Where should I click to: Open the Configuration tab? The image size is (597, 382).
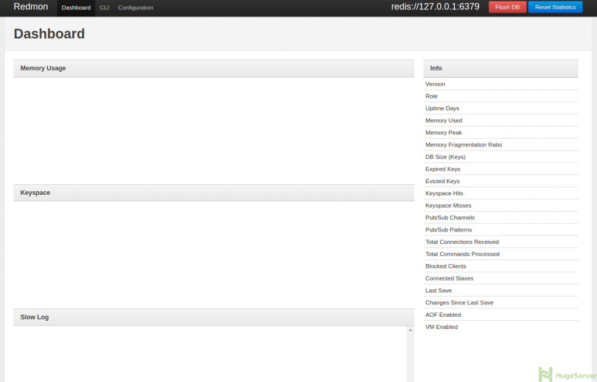pos(135,8)
